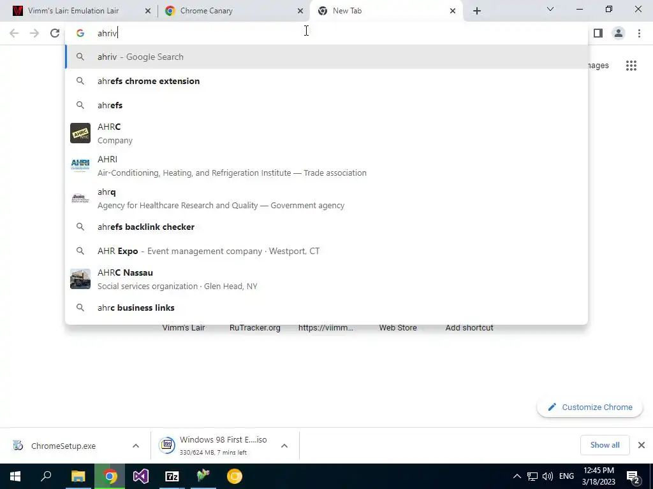Open the Windows Start menu
The image size is (653, 489).
(15, 476)
